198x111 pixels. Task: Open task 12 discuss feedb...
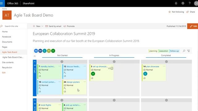tap(73, 67)
